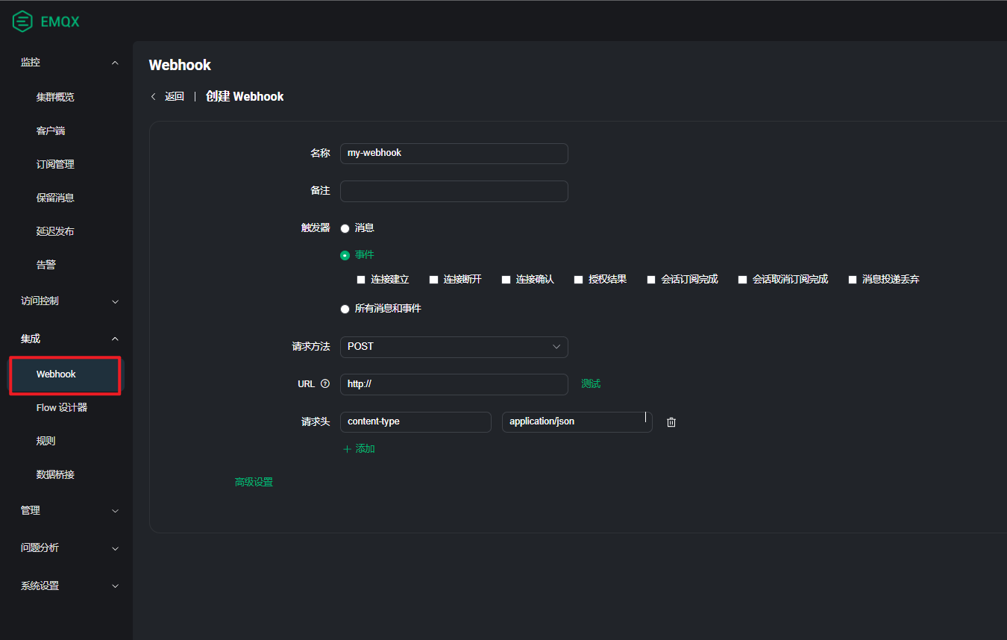Check the 授权结果 event checkbox

click(578, 280)
